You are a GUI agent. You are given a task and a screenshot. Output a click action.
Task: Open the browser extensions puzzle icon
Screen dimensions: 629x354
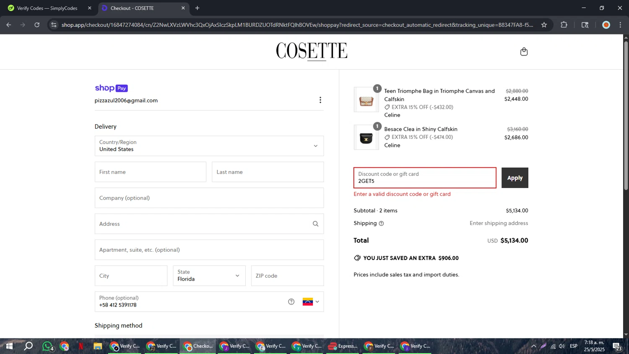564,25
